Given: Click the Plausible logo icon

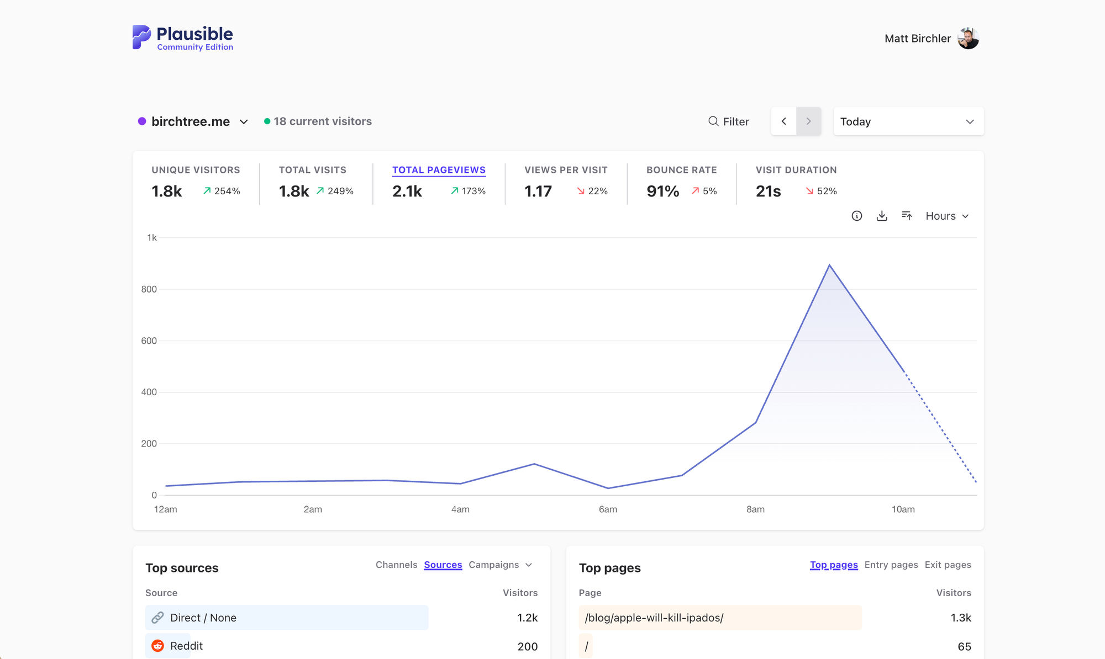Looking at the screenshot, I should (x=141, y=37).
